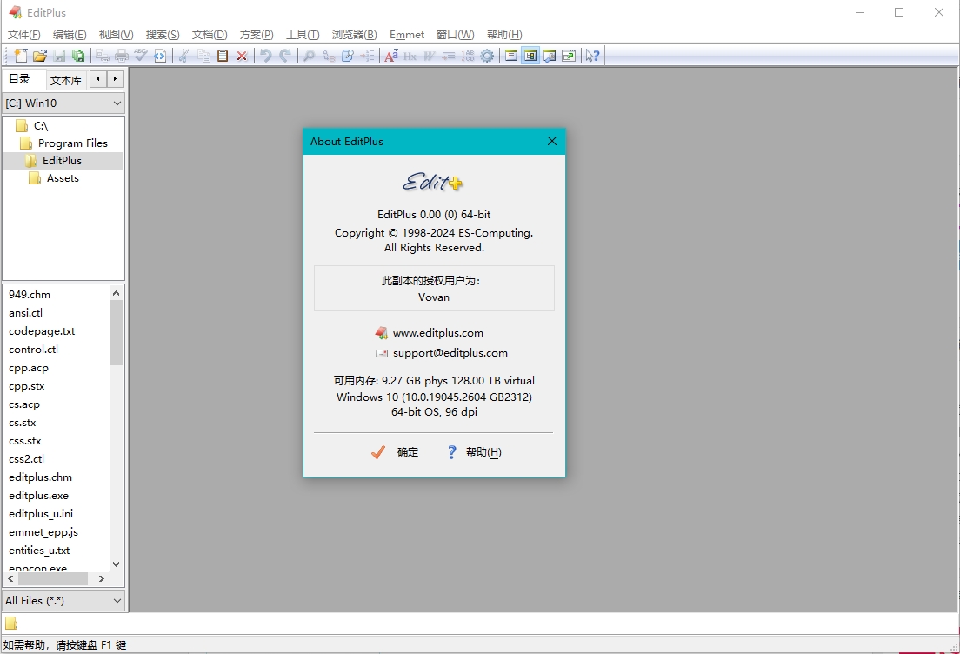Open the 编辑(E) menu
Viewport: 960px width, 654px height.
pyautogui.click(x=70, y=34)
